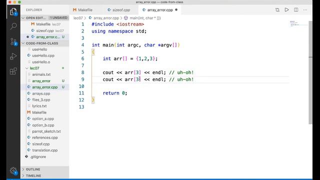Image resolution: width=320 pixels, height=180 pixels.
Task: Open the More Actions ellipsis menu
Action: [x=305, y=10]
